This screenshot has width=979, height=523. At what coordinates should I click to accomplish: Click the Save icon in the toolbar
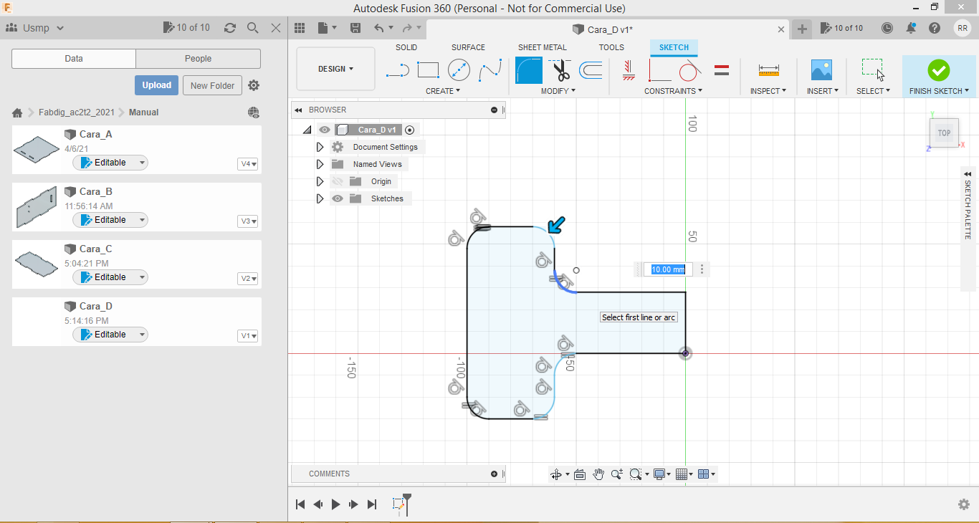click(x=355, y=28)
